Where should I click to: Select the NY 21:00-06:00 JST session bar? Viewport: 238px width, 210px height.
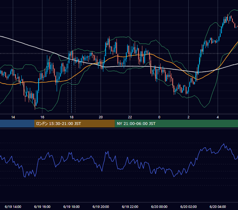pyautogui.click(x=176, y=124)
